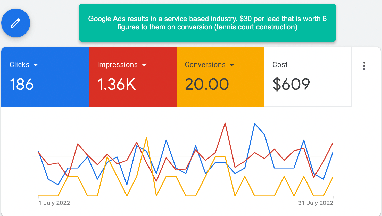
Task: Click the tallest red impressions peak
Action: pos(225,123)
